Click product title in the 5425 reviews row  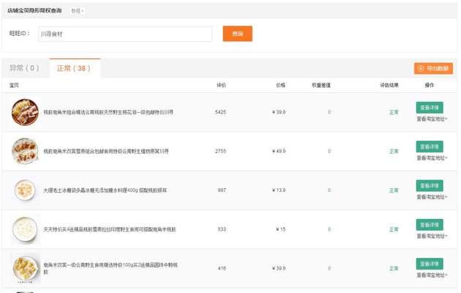click(x=108, y=112)
